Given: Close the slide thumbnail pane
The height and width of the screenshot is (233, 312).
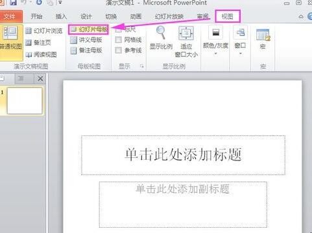Looking at the screenshot, I should point(40,78).
